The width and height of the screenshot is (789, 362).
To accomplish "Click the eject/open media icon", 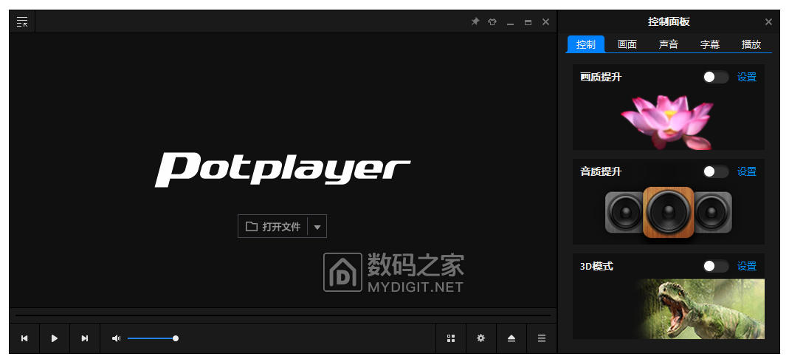I will point(511,338).
